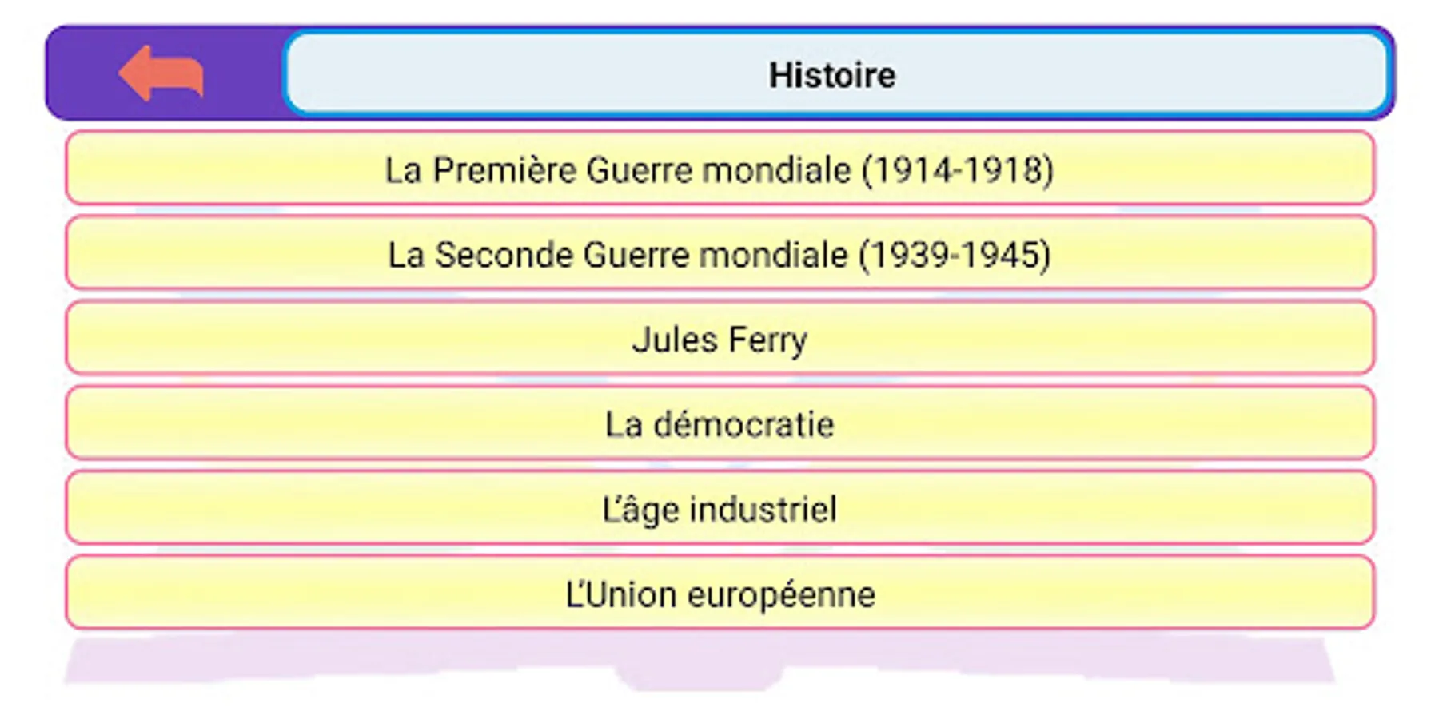The width and height of the screenshot is (1439, 719).
Task: Click the Histoire heading text
Action: click(831, 75)
